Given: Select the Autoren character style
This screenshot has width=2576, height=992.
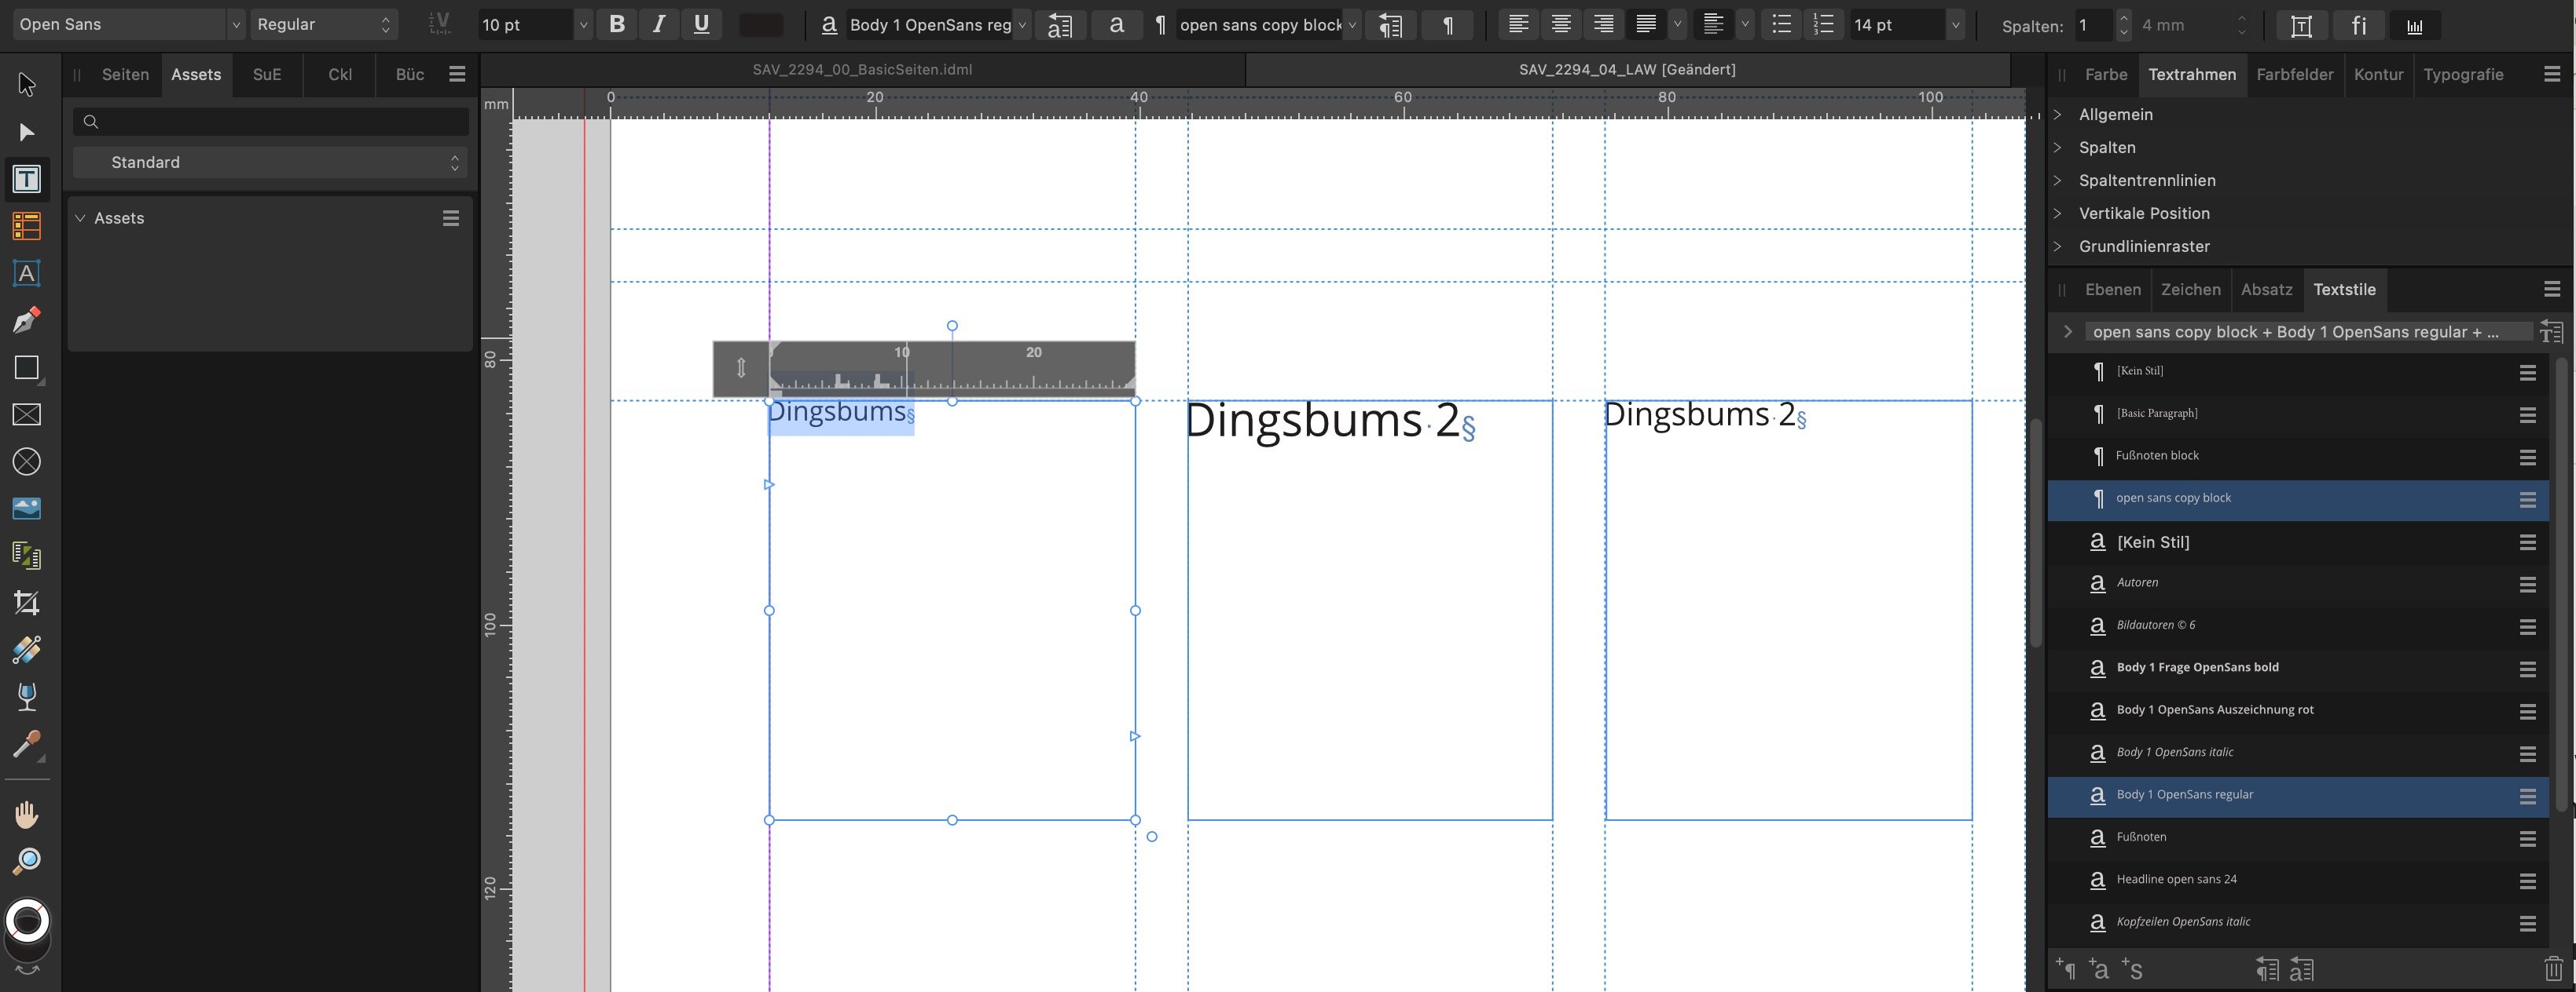Looking at the screenshot, I should (x=2296, y=582).
